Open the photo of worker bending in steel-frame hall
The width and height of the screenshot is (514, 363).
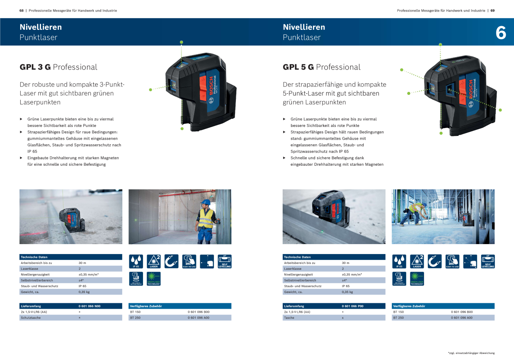(x=443, y=217)
